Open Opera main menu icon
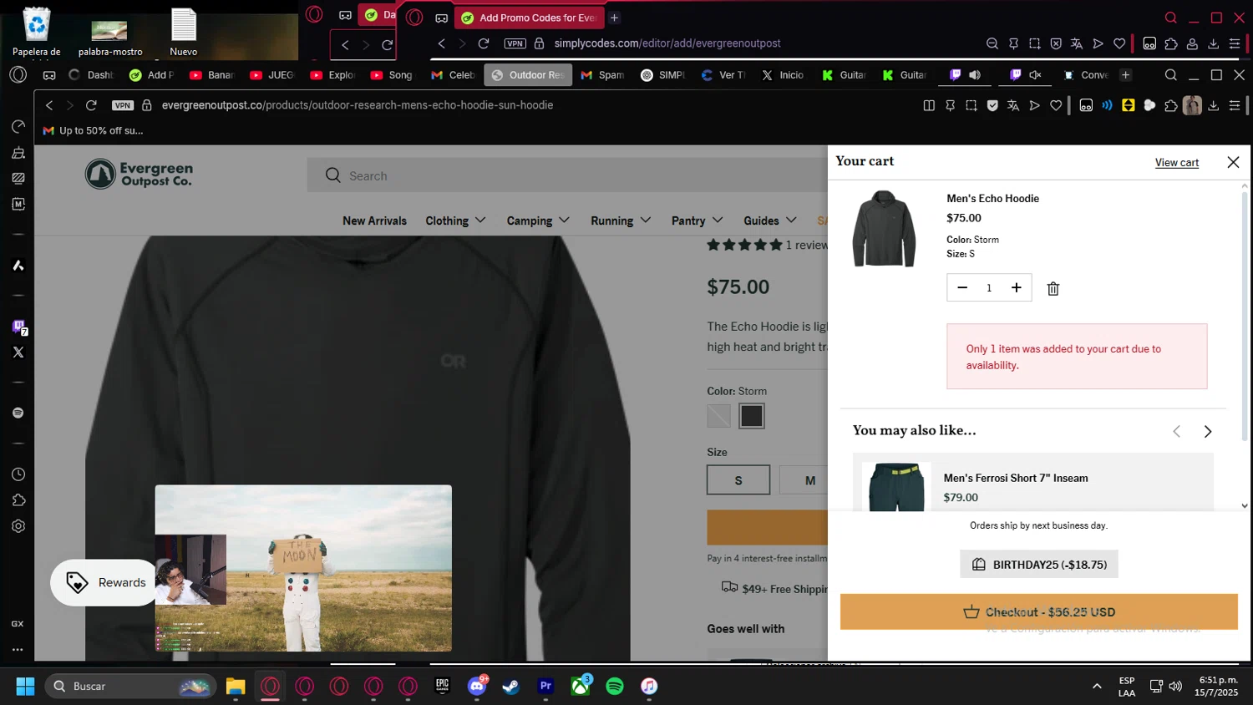The image size is (1253, 705). [18, 74]
